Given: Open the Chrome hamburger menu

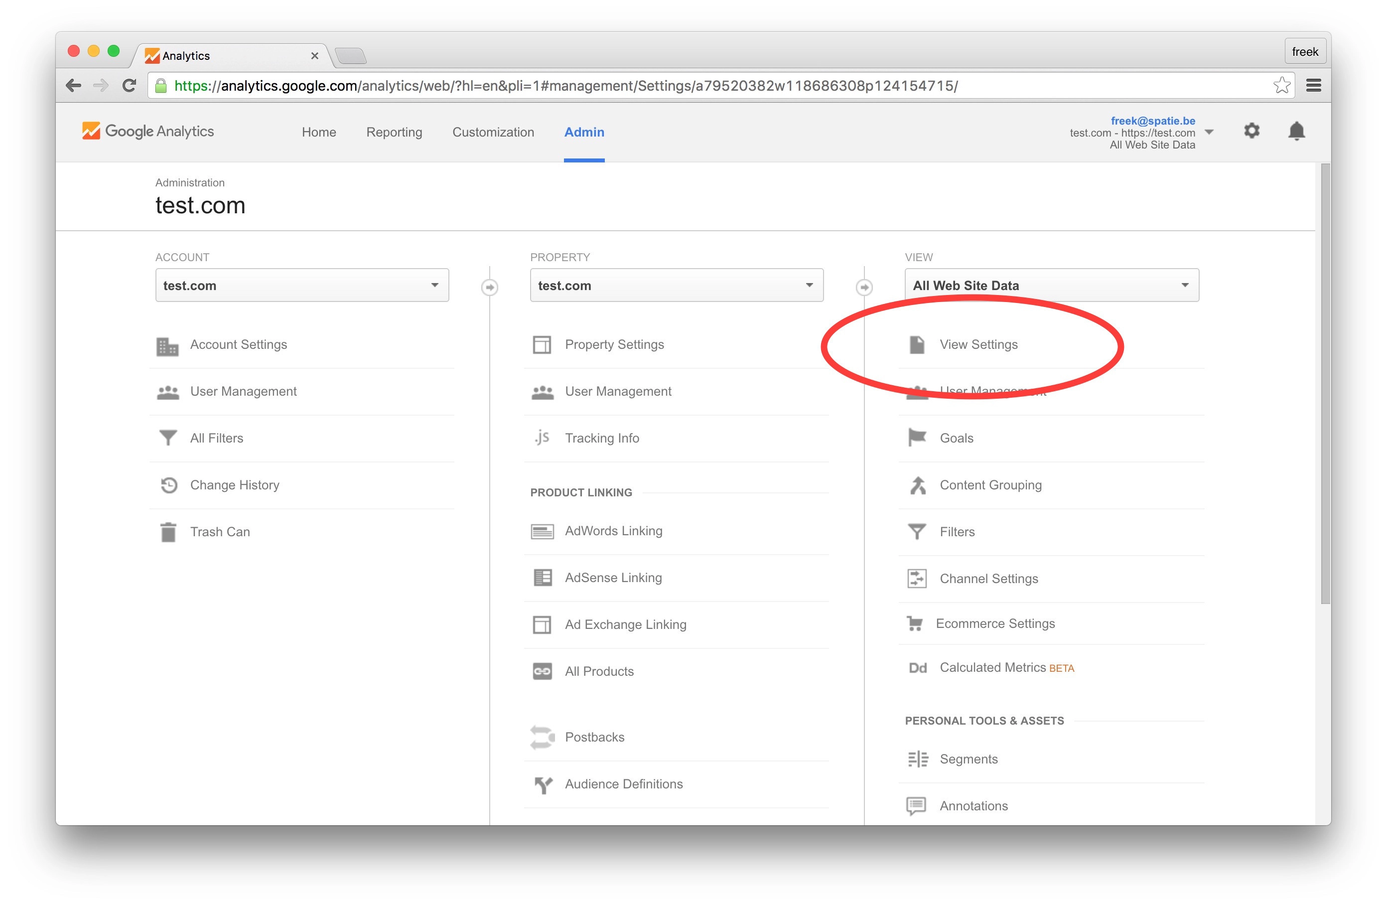Looking at the screenshot, I should 1313,86.
